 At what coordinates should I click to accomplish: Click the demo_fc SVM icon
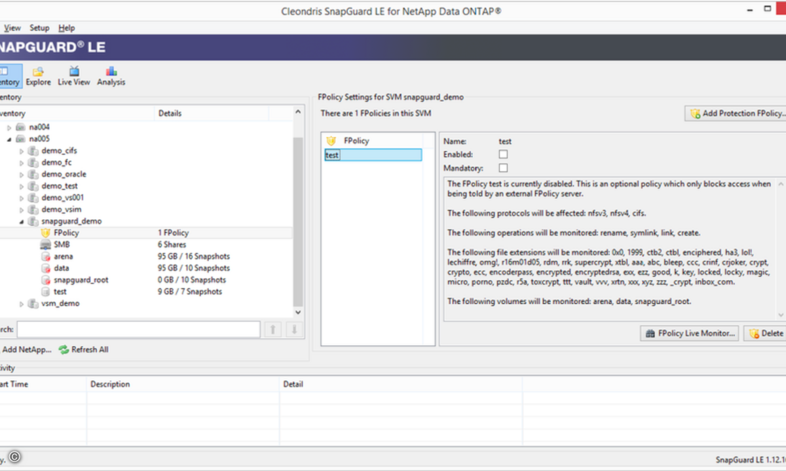coord(33,162)
